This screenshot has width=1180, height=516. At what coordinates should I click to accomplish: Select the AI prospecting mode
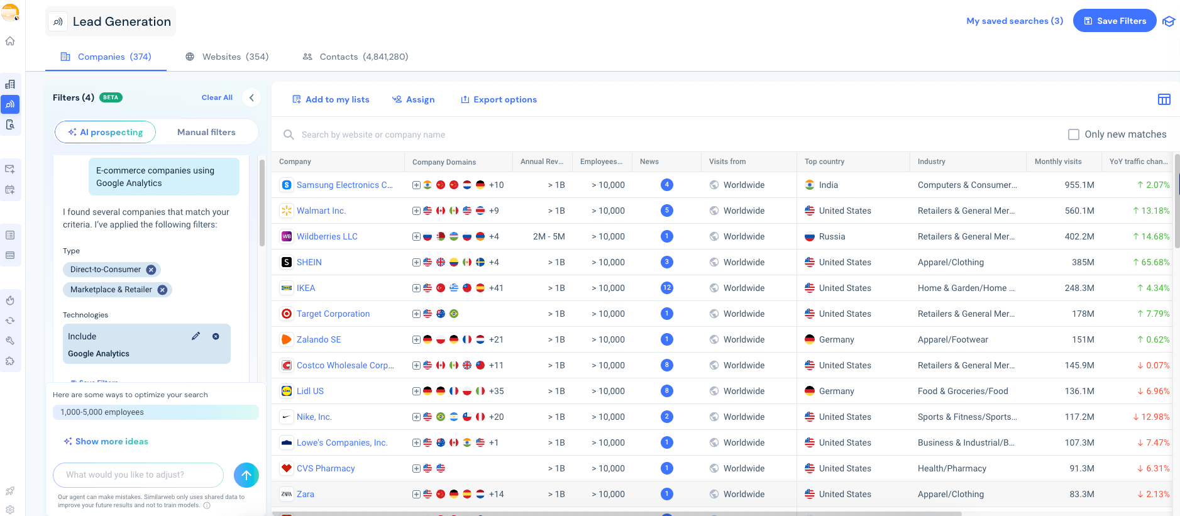point(106,132)
